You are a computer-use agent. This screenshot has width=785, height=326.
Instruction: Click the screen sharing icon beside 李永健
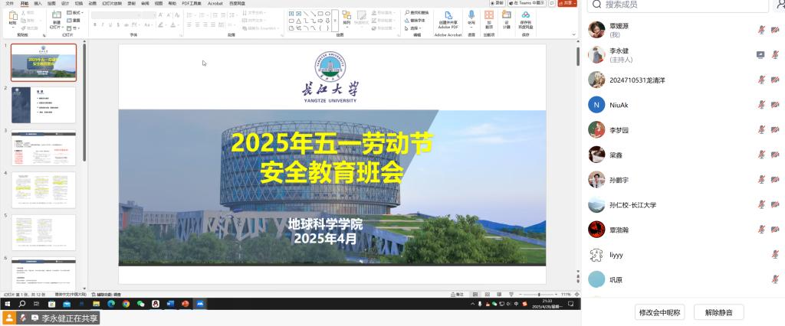[x=760, y=55]
